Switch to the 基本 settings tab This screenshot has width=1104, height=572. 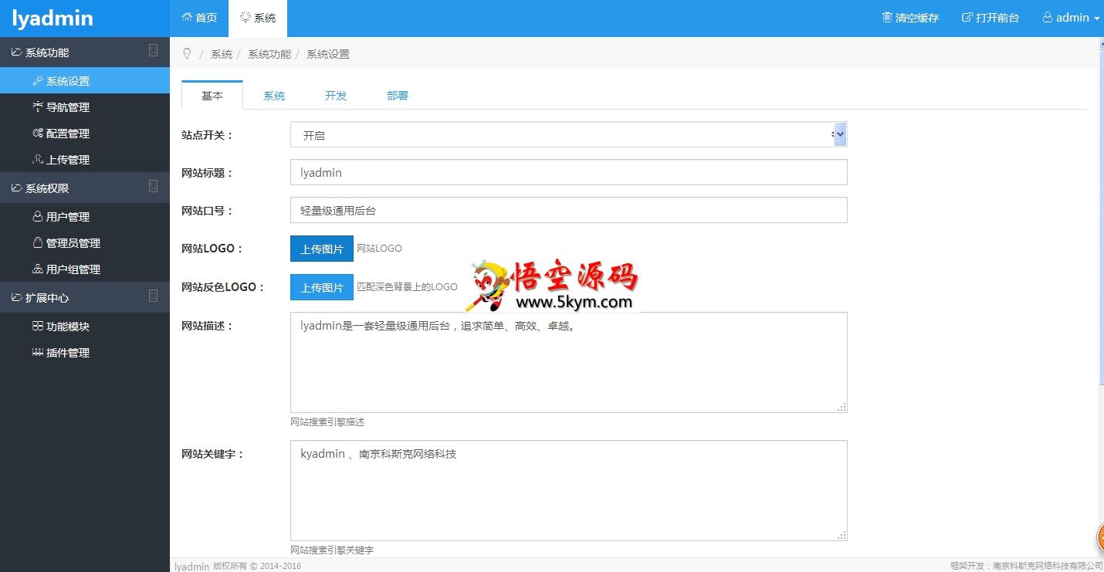pyautogui.click(x=212, y=96)
